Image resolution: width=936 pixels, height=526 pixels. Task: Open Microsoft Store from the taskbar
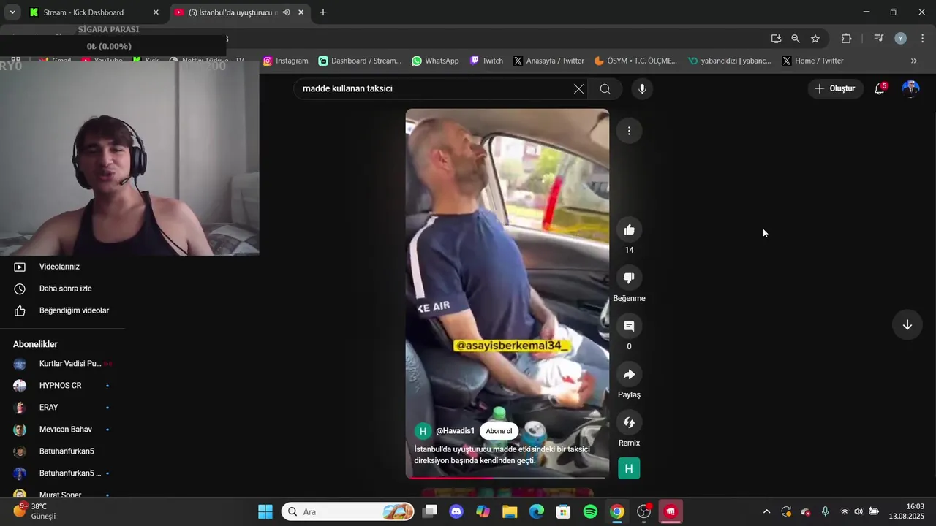tap(563, 511)
